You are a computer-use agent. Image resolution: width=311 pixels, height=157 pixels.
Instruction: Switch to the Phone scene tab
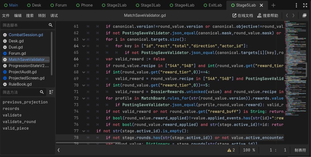84,5
